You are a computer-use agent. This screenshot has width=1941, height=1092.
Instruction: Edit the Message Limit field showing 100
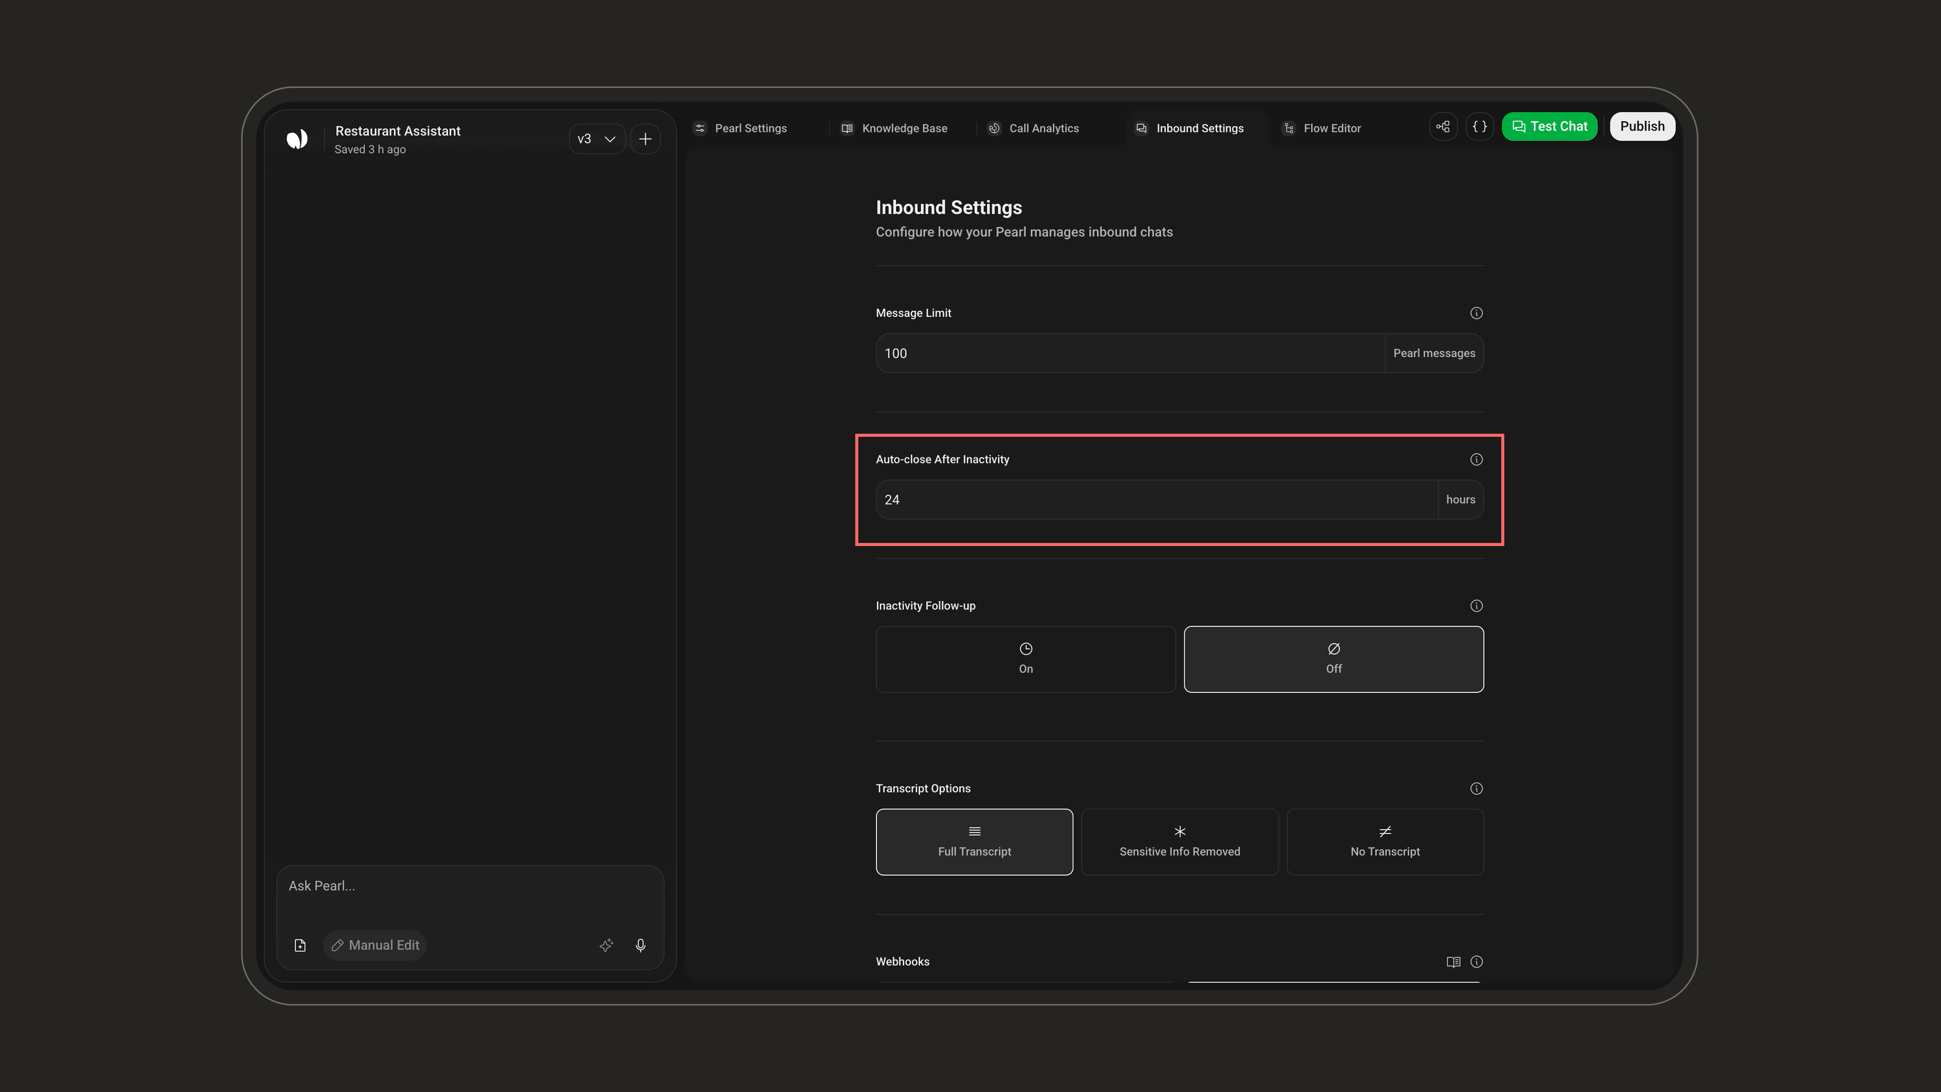1130,353
